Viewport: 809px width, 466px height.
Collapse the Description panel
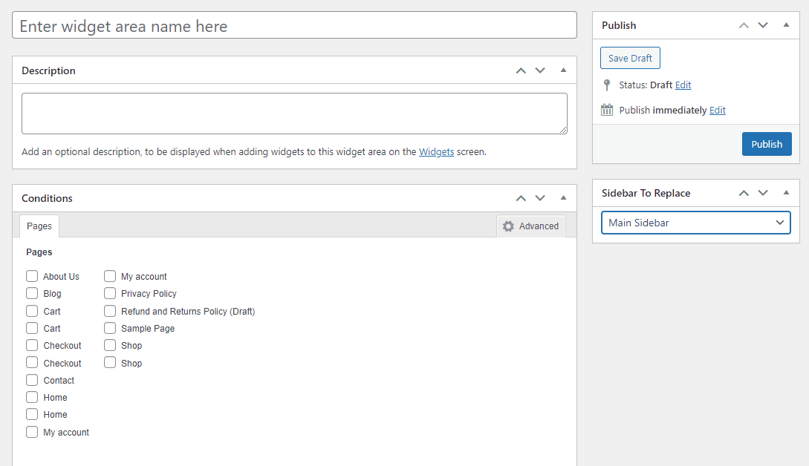tap(563, 70)
